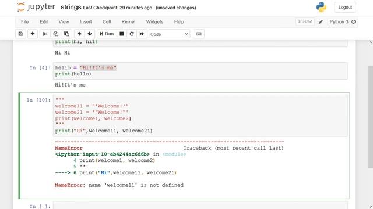Click the page scrollbar thumb
The image size is (373, 209).
pos(371,117)
